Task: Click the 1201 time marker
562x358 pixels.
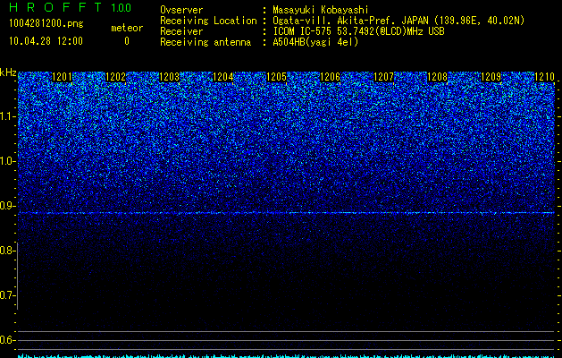Action: (62, 77)
